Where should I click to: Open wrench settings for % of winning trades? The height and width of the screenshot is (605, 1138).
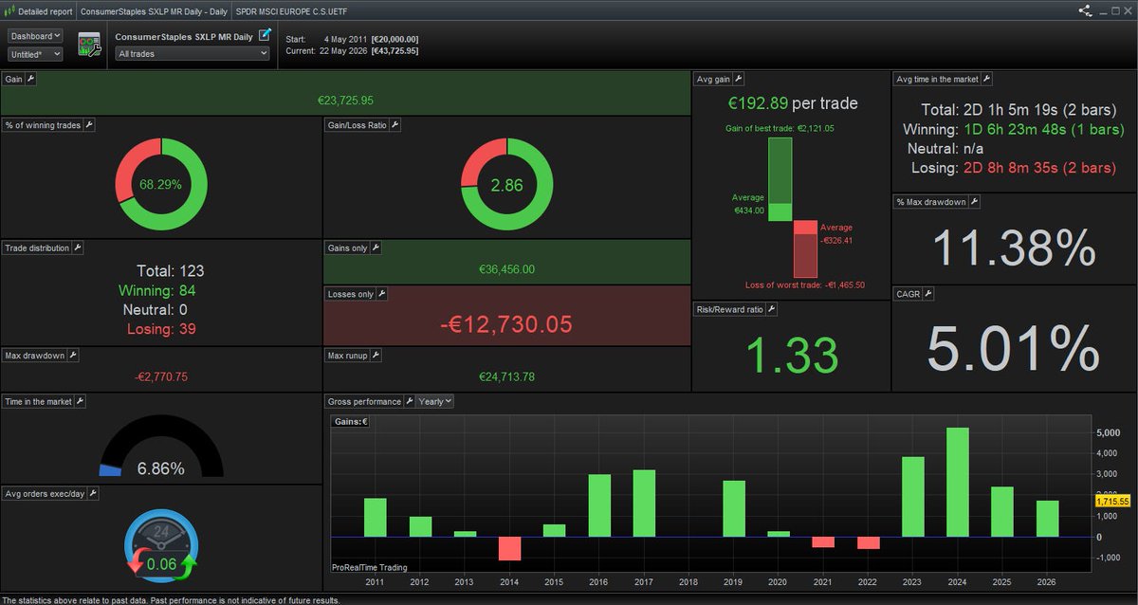90,125
